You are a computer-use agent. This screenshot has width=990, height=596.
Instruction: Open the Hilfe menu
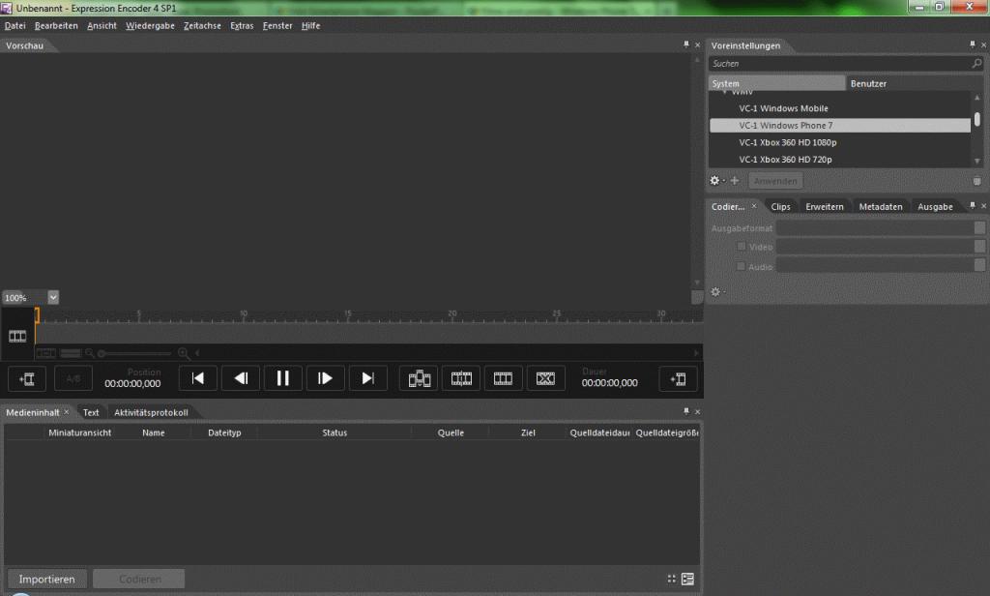point(310,26)
